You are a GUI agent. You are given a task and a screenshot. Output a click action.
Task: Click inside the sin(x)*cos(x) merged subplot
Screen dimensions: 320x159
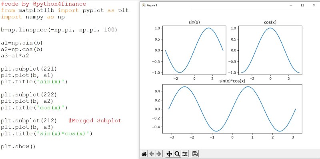(x=232, y=109)
